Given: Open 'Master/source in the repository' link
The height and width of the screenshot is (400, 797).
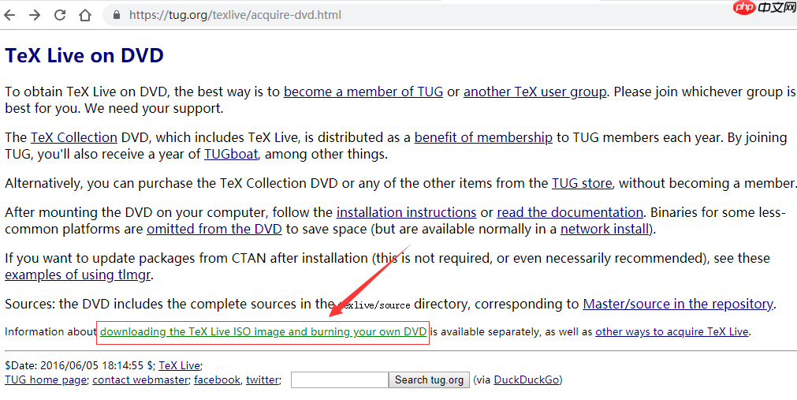Looking at the screenshot, I should 677,304.
